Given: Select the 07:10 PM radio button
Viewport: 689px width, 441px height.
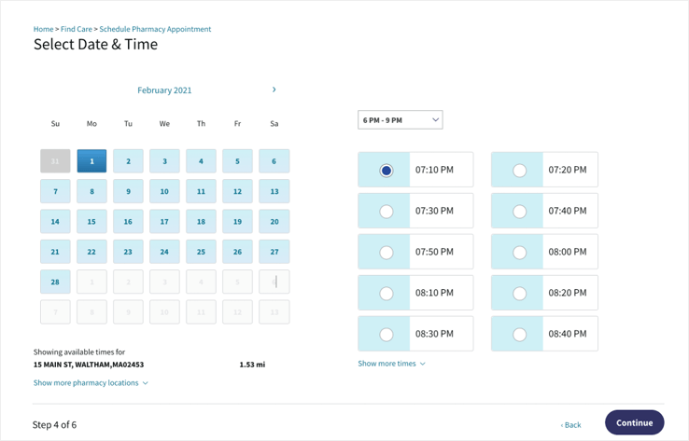Looking at the screenshot, I should click(x=387, y=171).
